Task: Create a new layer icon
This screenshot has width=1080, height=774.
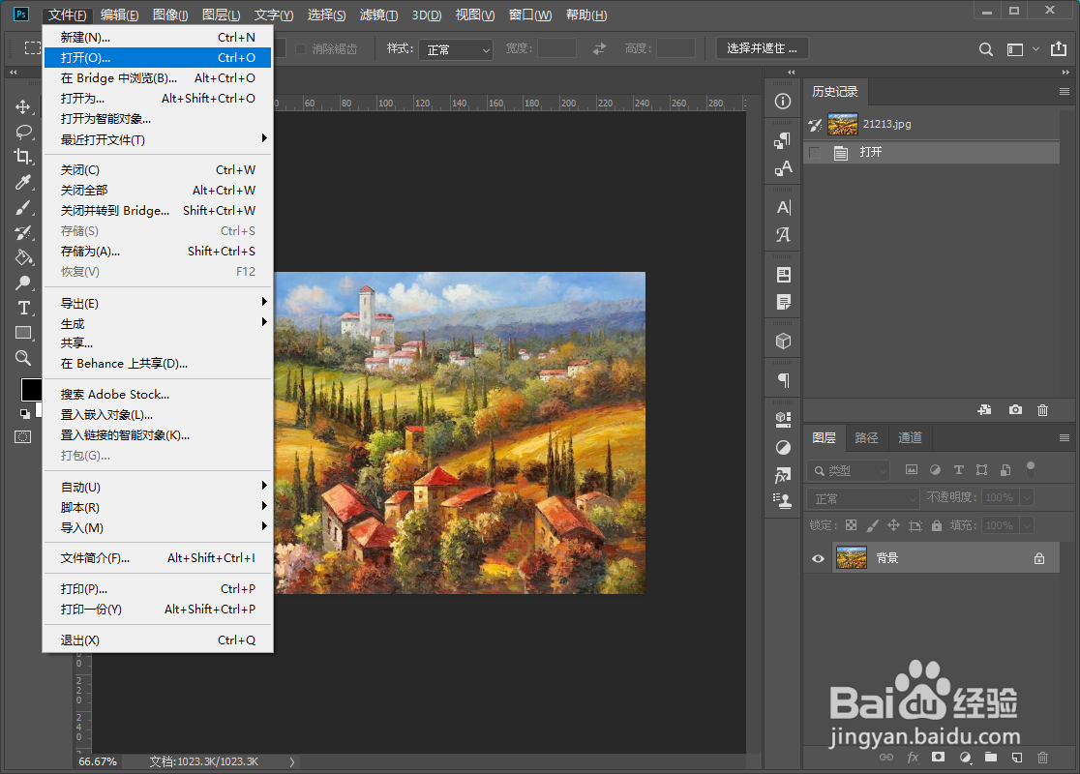Action: 1017,758
